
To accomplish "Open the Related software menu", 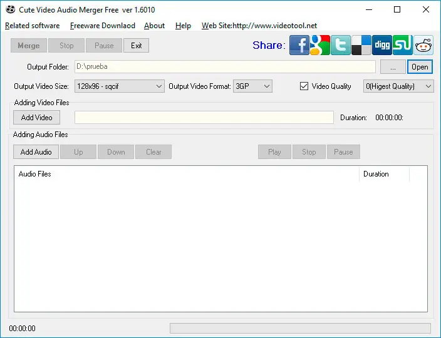I will 33,26.
